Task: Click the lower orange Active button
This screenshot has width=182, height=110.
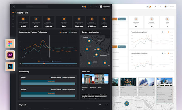Action: (x=114, y=47)
